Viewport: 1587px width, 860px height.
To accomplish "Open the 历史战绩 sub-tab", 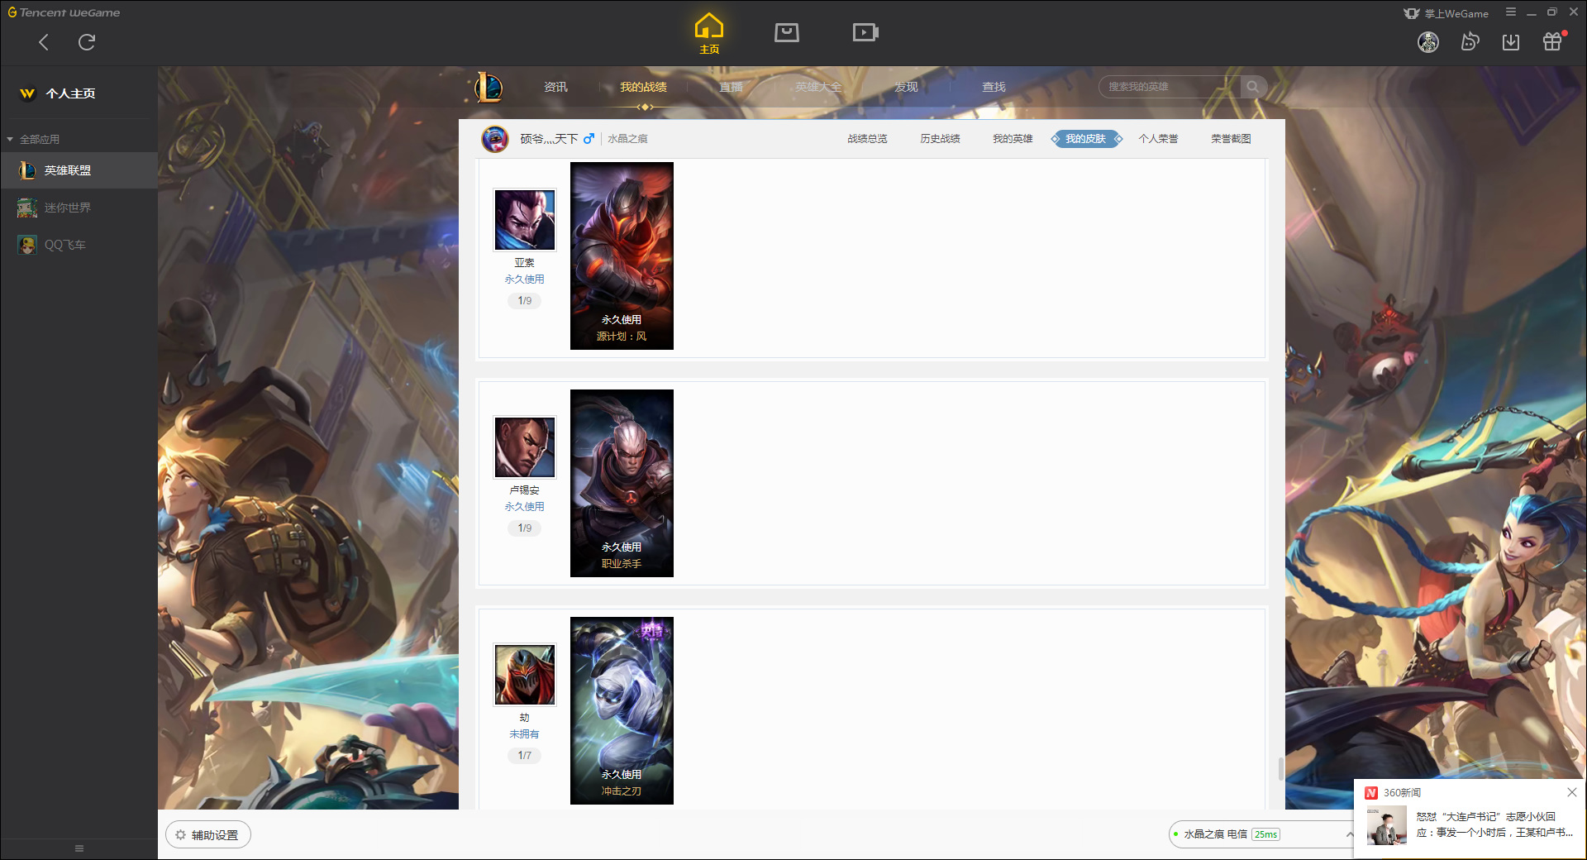I will point(940,139).
